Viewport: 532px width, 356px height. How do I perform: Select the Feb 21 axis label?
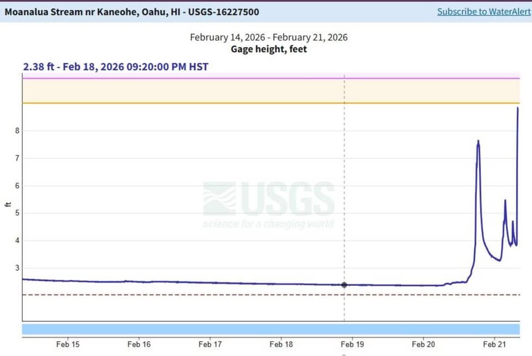494,344
